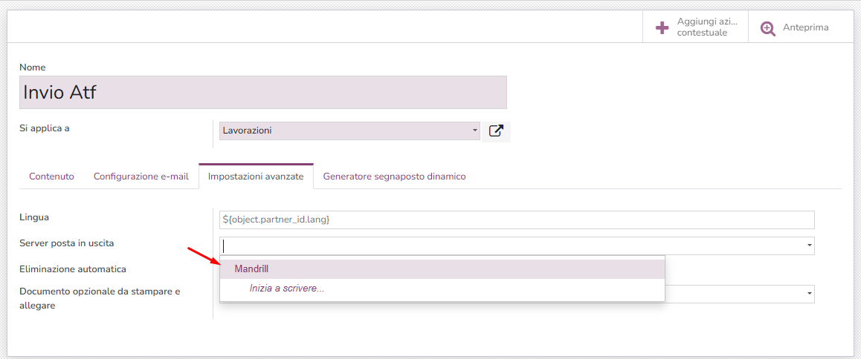Select the Impostazioni avanzate tab

(256, 177)
